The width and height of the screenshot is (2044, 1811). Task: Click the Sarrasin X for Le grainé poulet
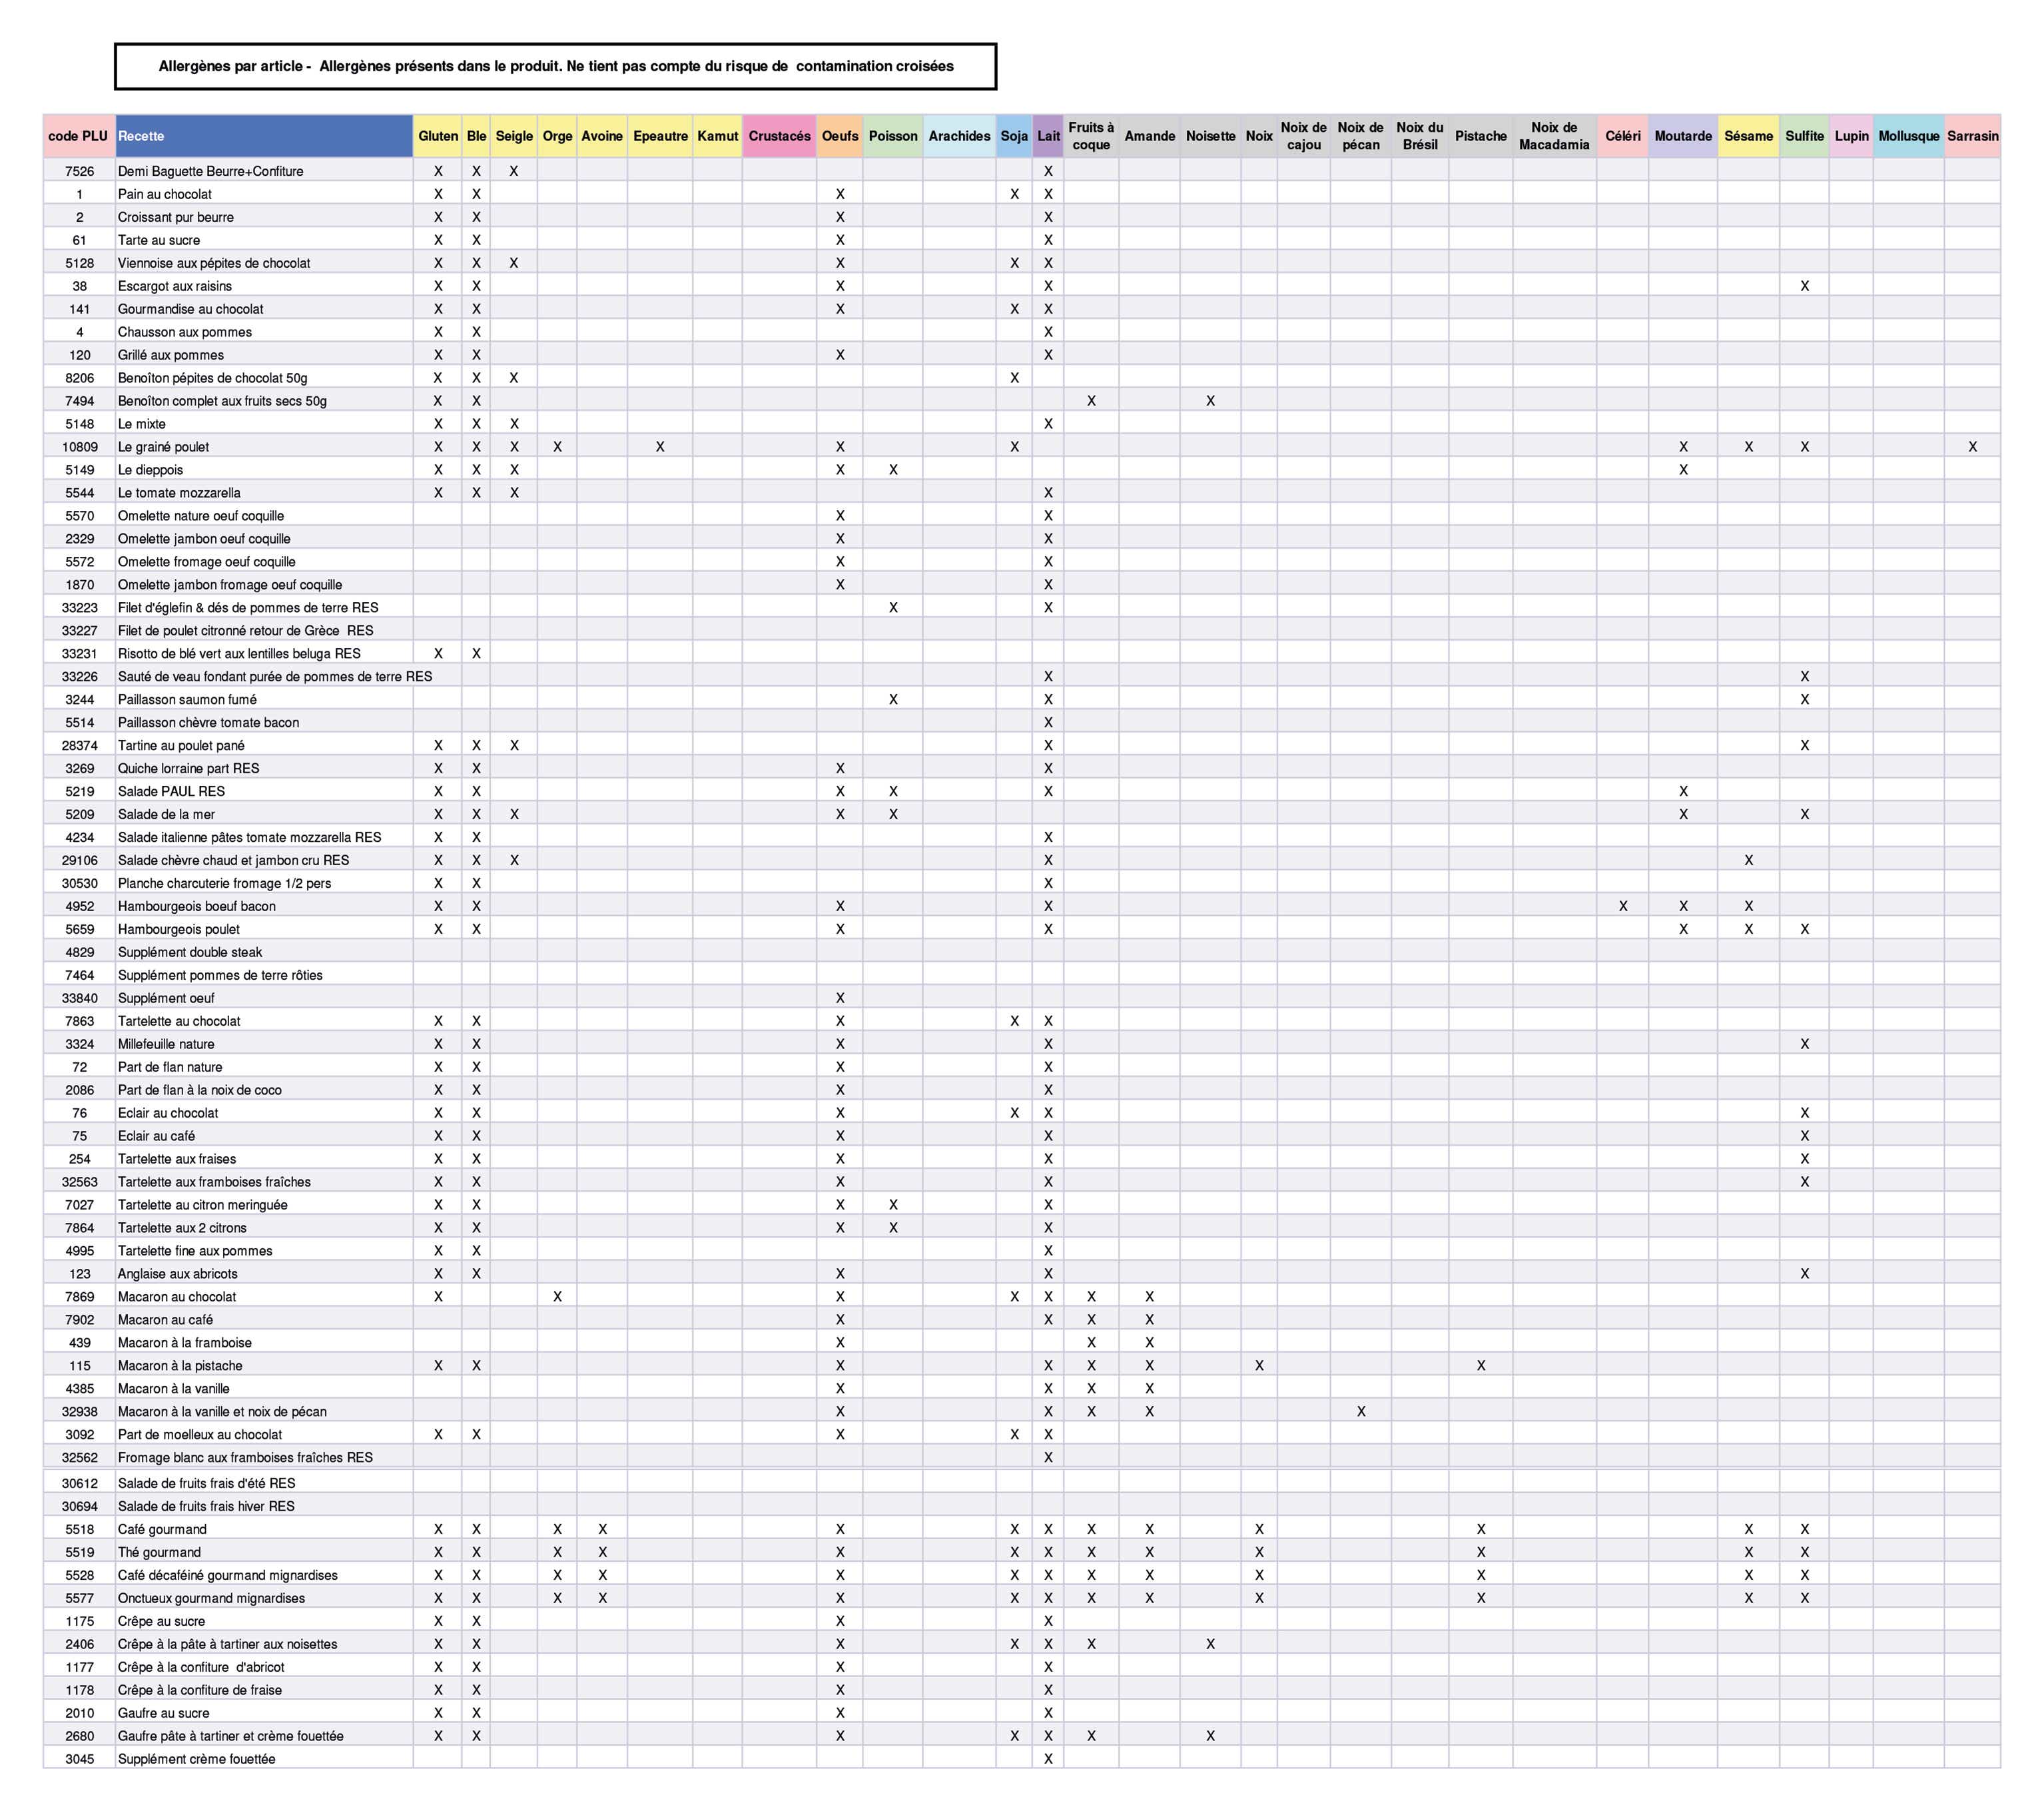(1972, 447)
